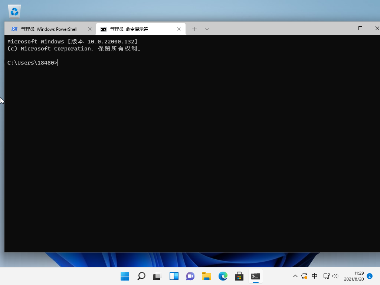Launch Teams Chat from taskbar
The image size is (380, 285).
click(x=190, y=276)
